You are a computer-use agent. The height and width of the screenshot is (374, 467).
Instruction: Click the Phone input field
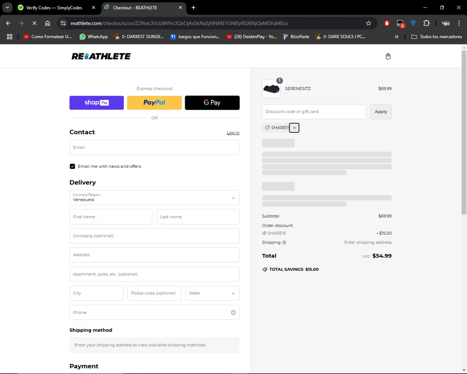point(154,312)
